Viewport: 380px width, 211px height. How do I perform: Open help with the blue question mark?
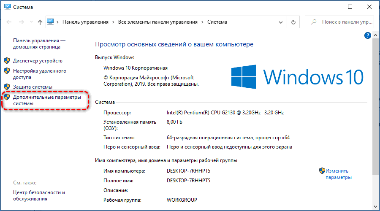click(x=367, y=36)
